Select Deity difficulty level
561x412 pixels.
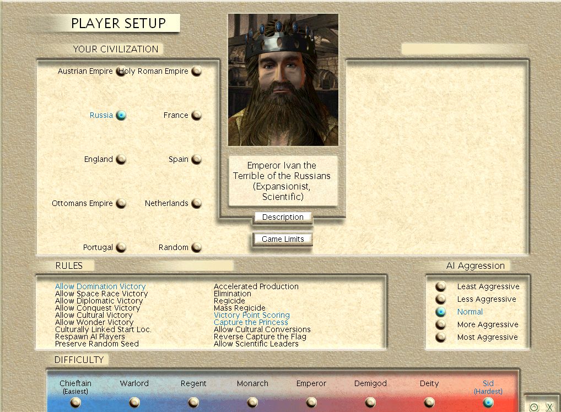tap(429, 403)
